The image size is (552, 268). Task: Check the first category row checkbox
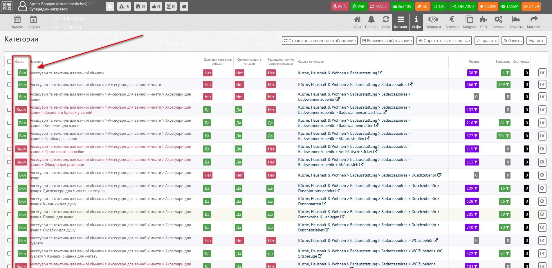click(9, 73)
